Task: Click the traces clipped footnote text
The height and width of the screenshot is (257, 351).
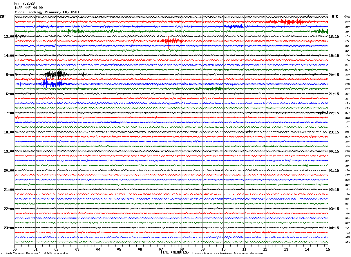Action: tap(227, 253)
